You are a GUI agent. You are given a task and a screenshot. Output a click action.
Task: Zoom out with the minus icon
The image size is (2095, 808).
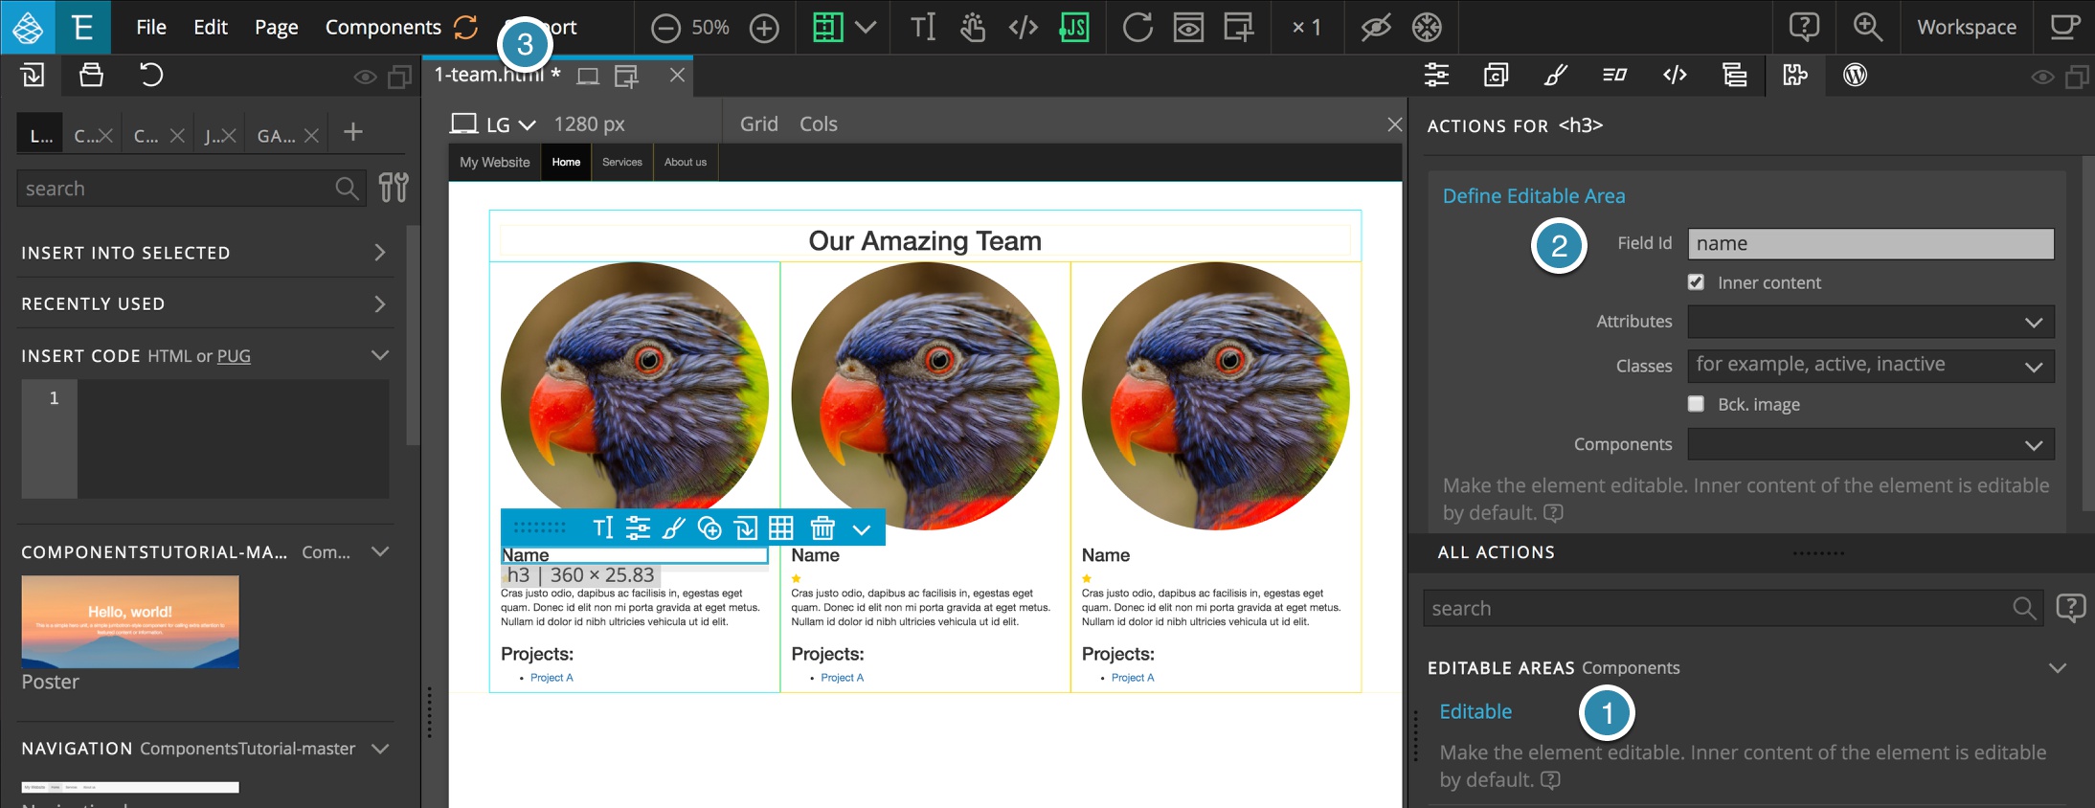[665, 28]
